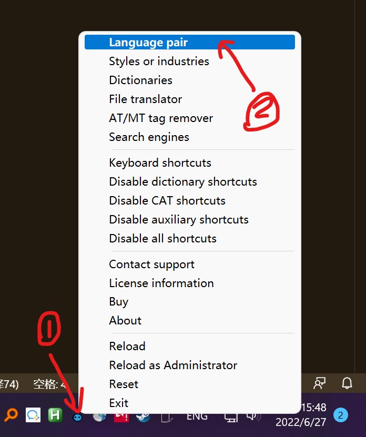The width and height of the screenshot is (366, 437).
Task: Click the white chat bubble tray icon
Action: [x=33, y=415]
